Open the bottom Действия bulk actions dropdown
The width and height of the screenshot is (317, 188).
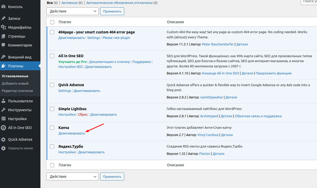(x=72, y=177)
